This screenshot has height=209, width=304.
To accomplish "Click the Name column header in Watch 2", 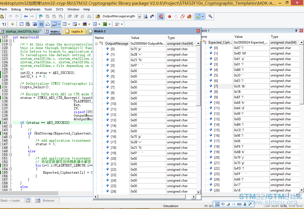I will pyautogui.click(x=112, y=38).
